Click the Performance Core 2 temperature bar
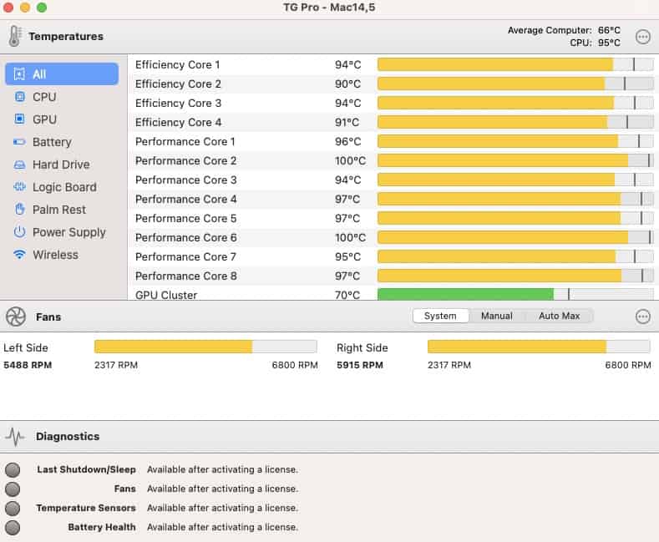 (x=515, y=160)
